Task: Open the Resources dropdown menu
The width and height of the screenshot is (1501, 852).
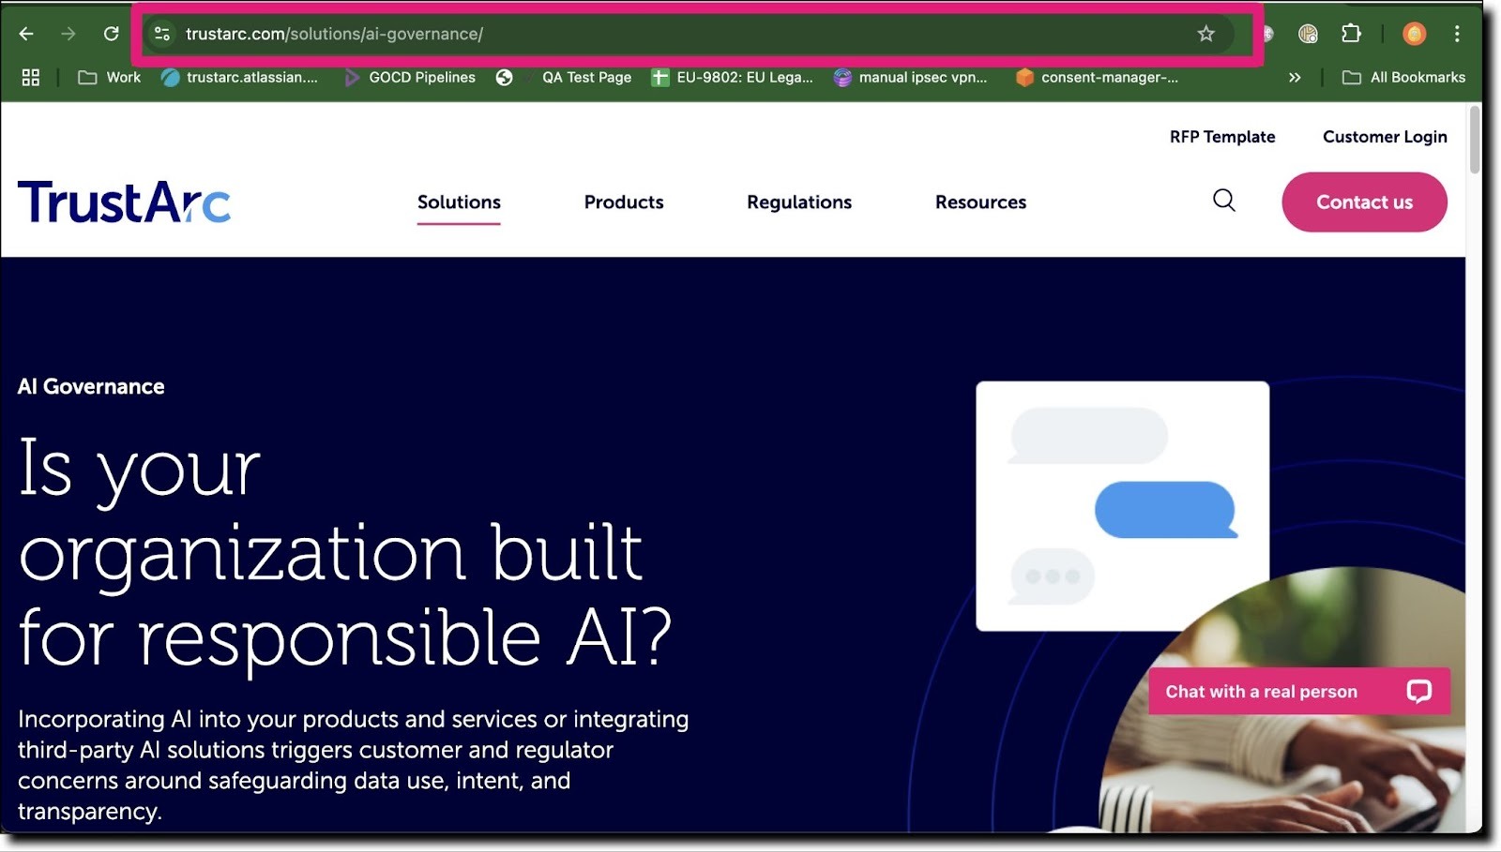Action: click(979, 202)
